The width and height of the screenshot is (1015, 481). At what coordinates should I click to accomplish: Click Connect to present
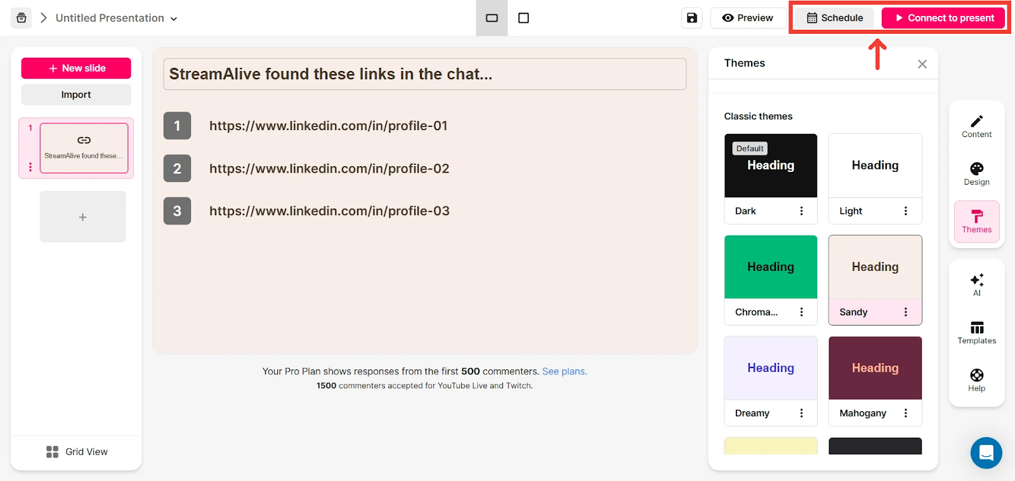(x=943, y=18)
